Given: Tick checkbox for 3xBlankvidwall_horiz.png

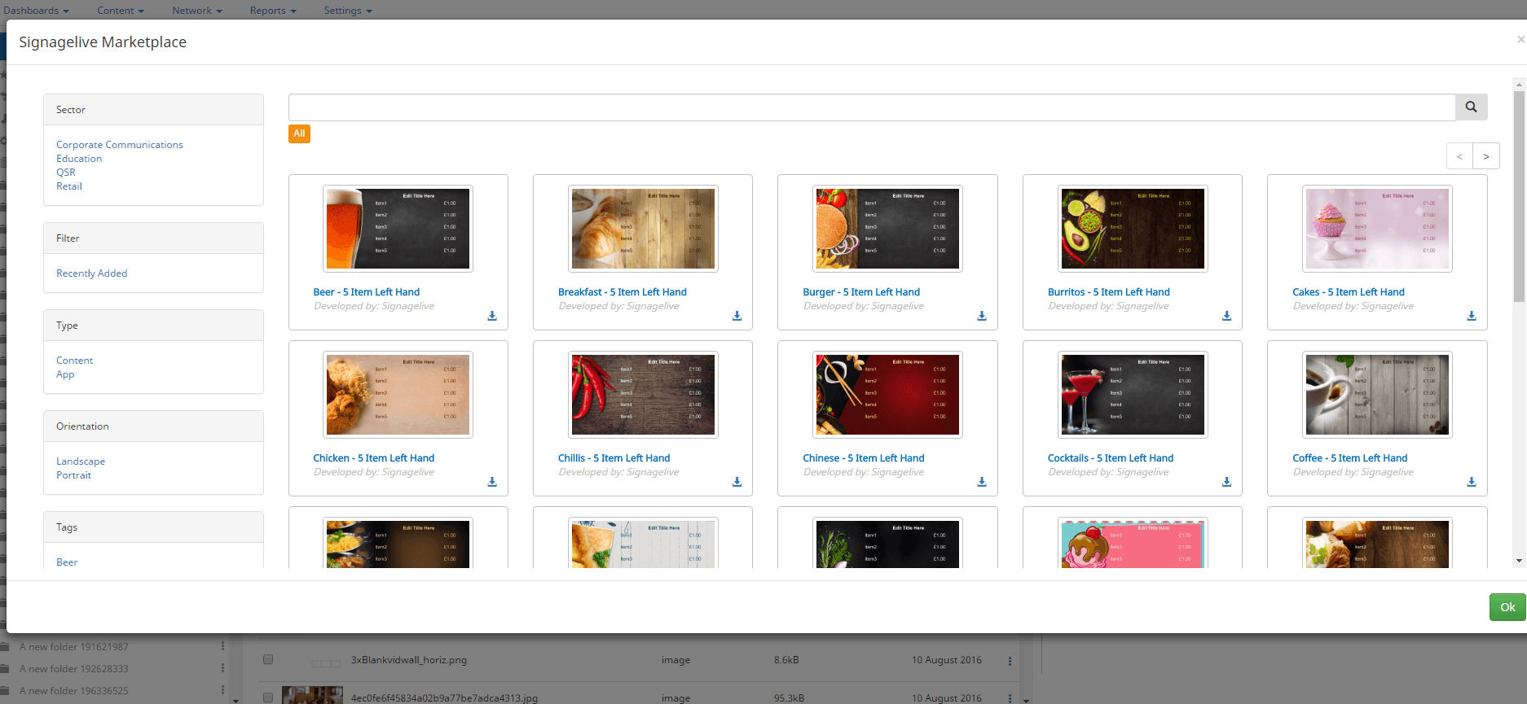Looking at the screenshot, I should pos(268,660).
